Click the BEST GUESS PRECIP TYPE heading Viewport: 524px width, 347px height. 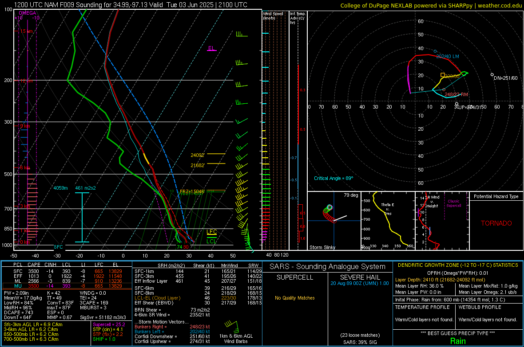(457, 333)
